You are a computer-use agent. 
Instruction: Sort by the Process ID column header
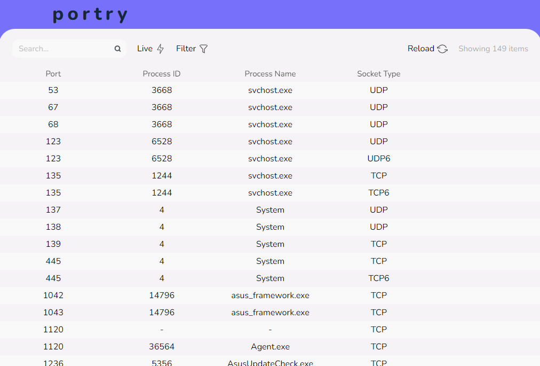click(162, 74)
